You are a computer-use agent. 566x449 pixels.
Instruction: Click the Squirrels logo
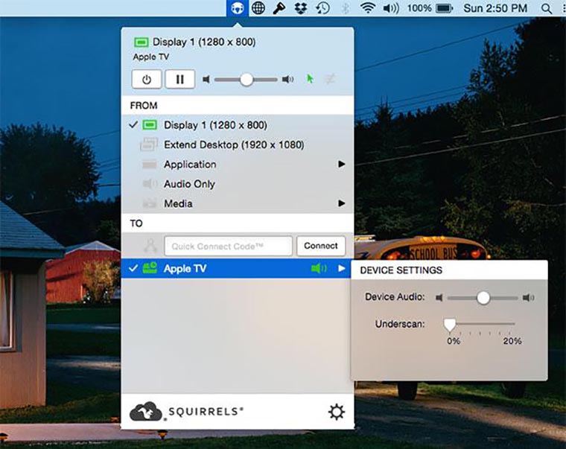(x=186, y=412)
